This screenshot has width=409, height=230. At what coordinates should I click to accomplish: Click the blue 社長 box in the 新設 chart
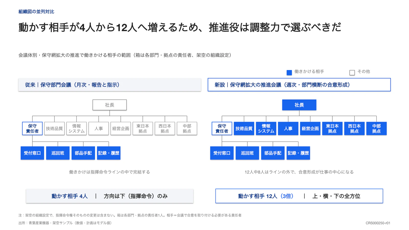[299, 105]
